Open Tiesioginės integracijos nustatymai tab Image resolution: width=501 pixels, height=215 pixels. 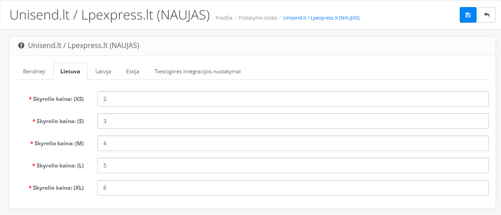coord(197,72)
